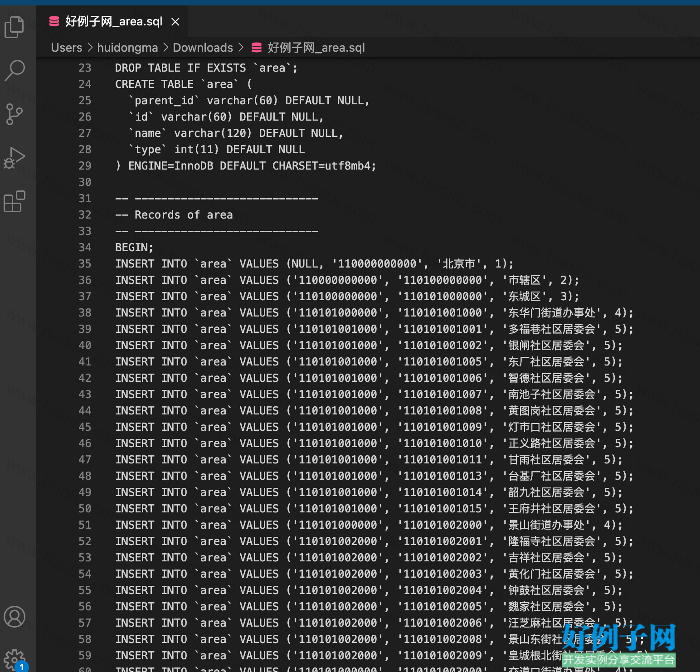Close the 好例子网_area.sql tab
700x672 pixels.
175,21
